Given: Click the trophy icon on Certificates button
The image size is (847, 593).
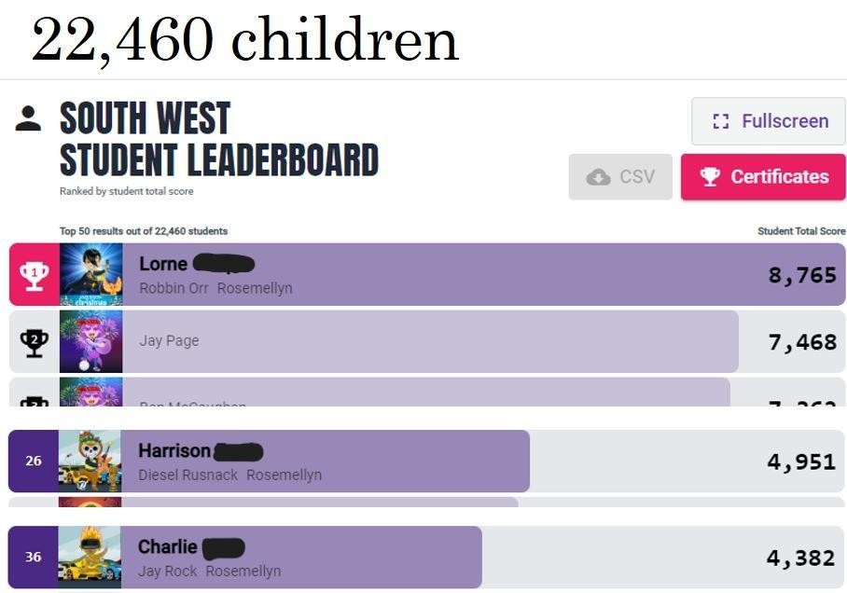Looking at the screenshot, I should (x=710, y=177).
